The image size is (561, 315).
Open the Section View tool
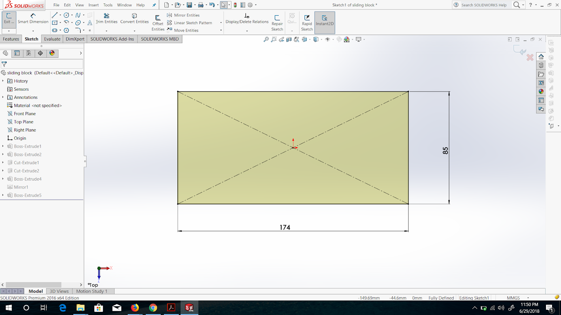click(288, 39)
